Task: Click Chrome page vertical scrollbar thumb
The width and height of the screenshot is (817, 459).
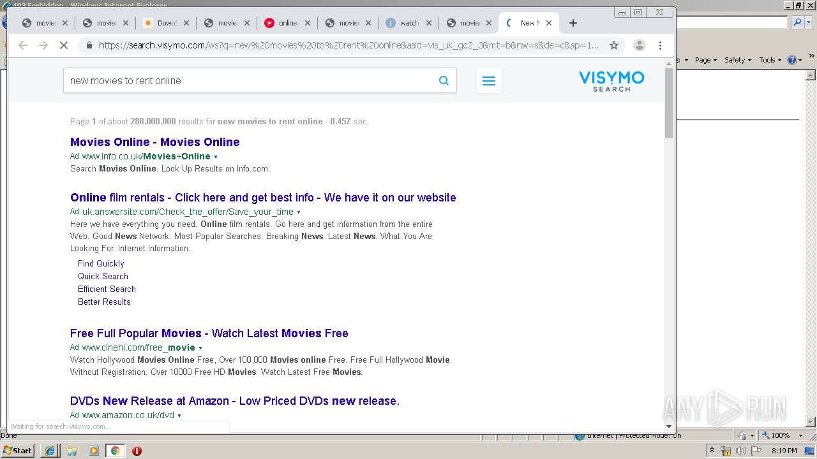Action: pyautogui.click(x=669, y=103)
